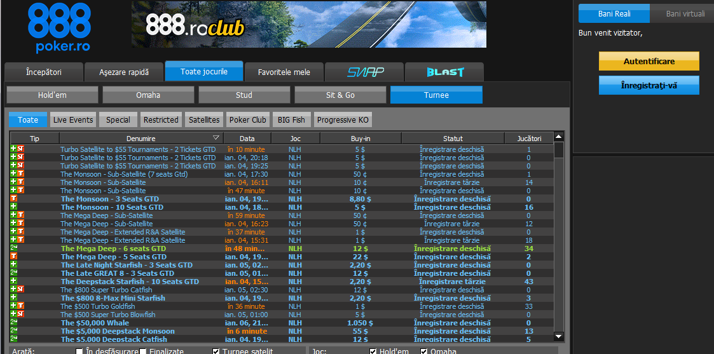Screen dimensions: 714x354
Task: Sort list by Denumire column arrow
Action: point(216,138)
